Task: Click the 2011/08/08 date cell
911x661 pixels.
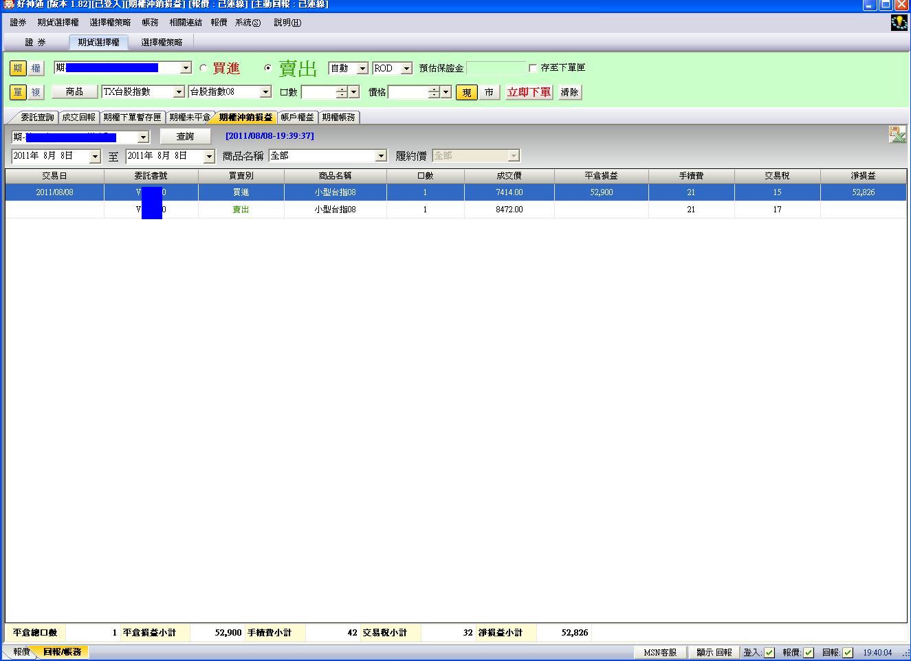Action: tap(54, 192)
